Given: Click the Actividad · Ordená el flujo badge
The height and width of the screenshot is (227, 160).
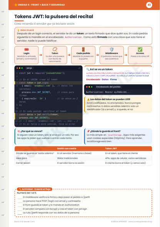Looking at the screenshot, I should tap(35, 189).
